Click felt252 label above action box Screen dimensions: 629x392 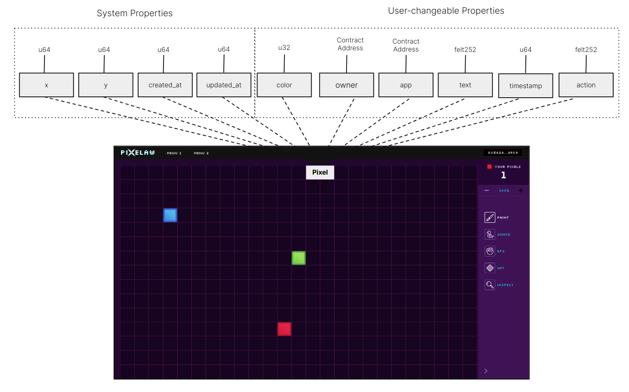586,50
